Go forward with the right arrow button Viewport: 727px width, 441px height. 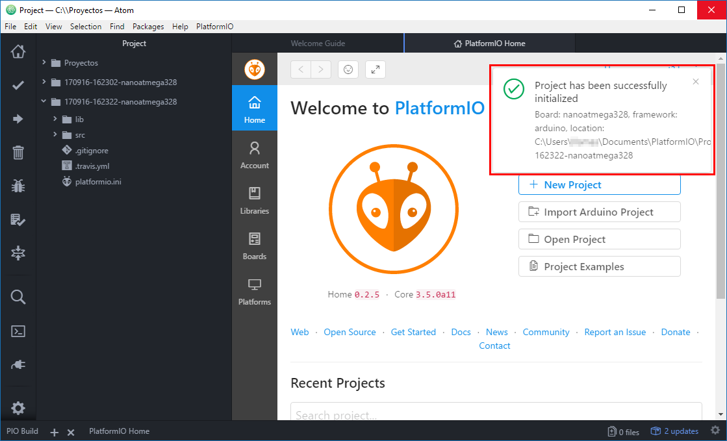point(321,69)
